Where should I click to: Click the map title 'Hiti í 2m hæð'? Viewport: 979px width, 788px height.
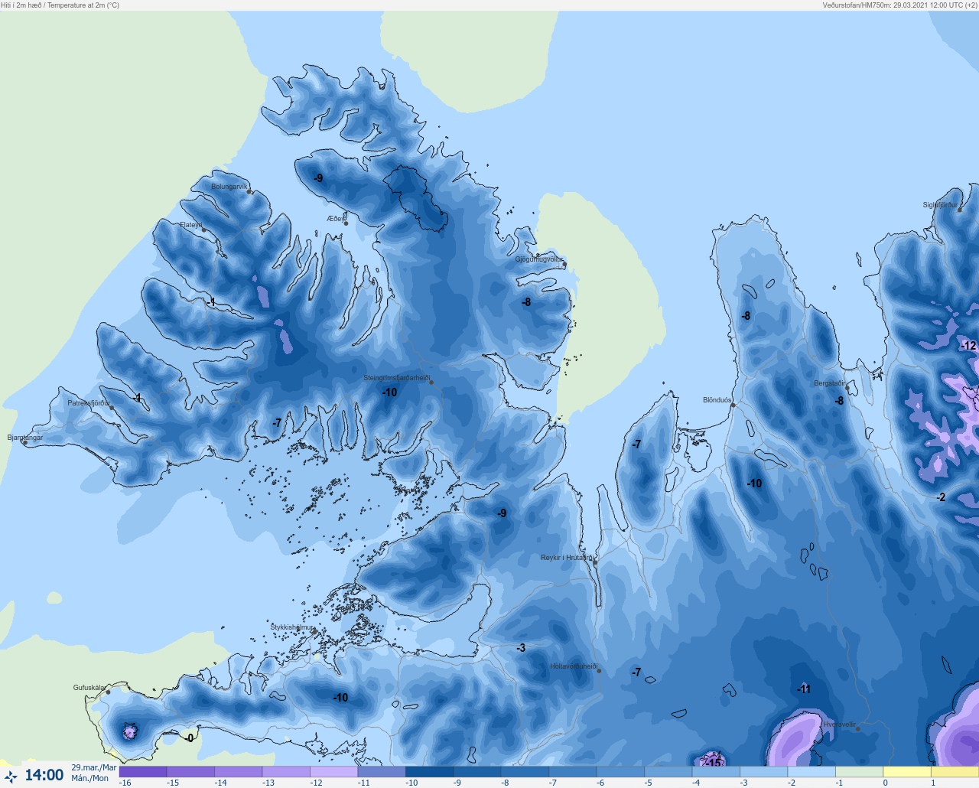[21, 5]
